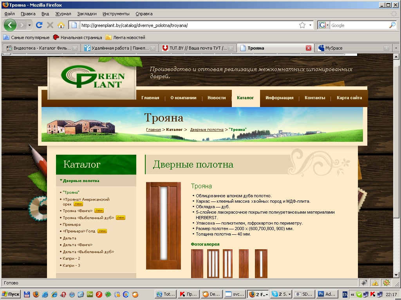Launch Safari compass icon in quick launch
This screenshot has width=401, height=300.
tap(72, 295)
